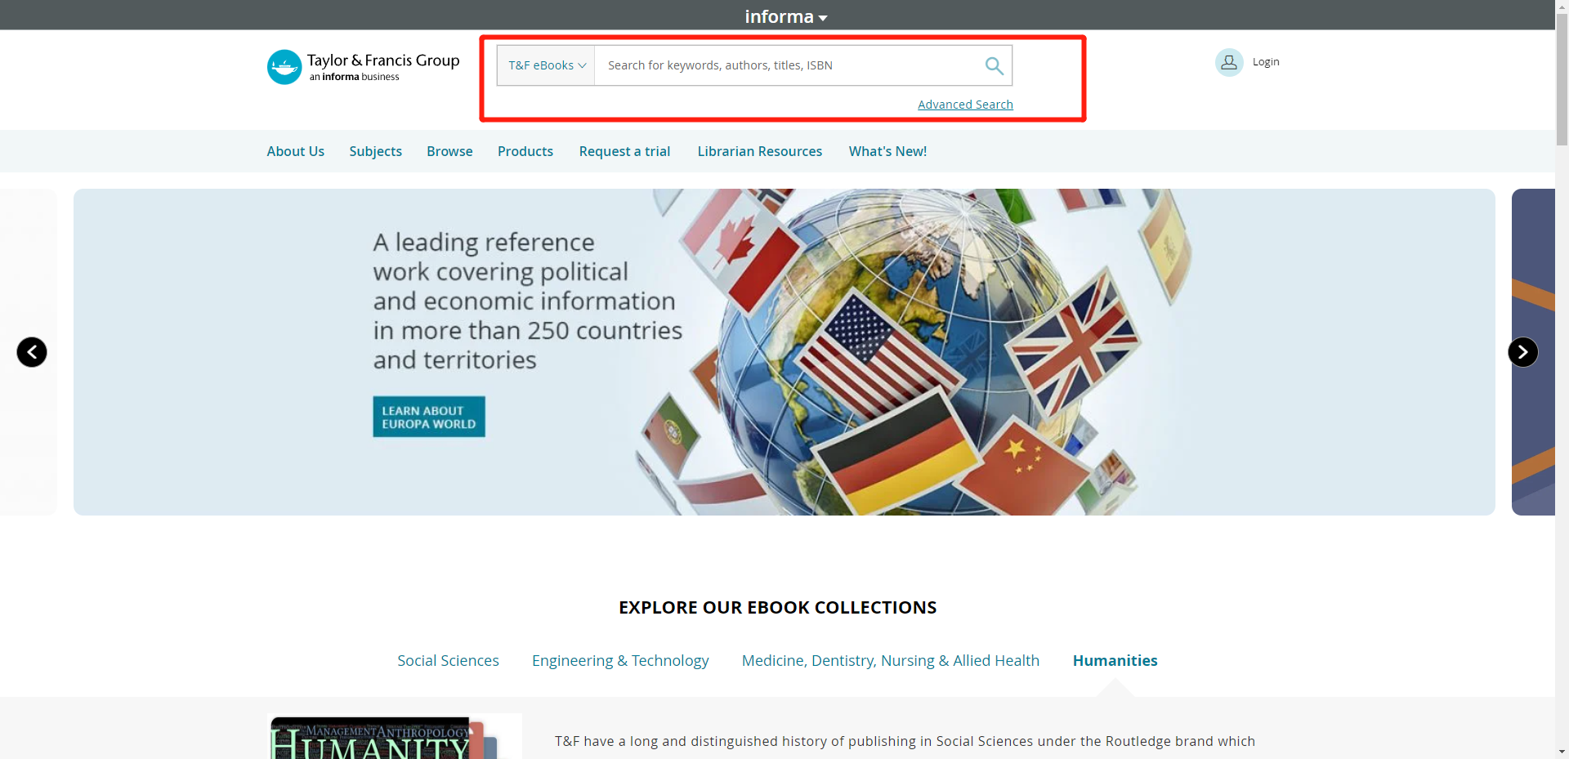
Task: Open the Subjects menu
Action: point(376,151)
